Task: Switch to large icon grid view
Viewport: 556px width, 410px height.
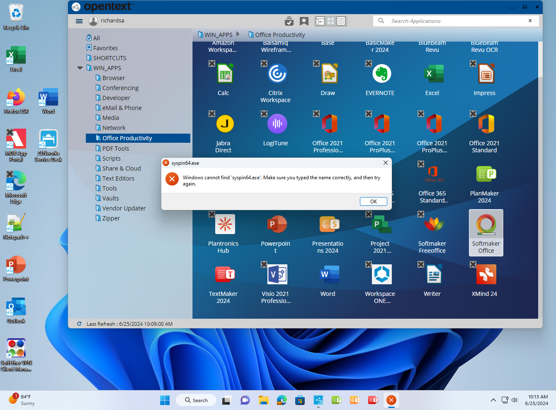Action: tap(330, 21)
